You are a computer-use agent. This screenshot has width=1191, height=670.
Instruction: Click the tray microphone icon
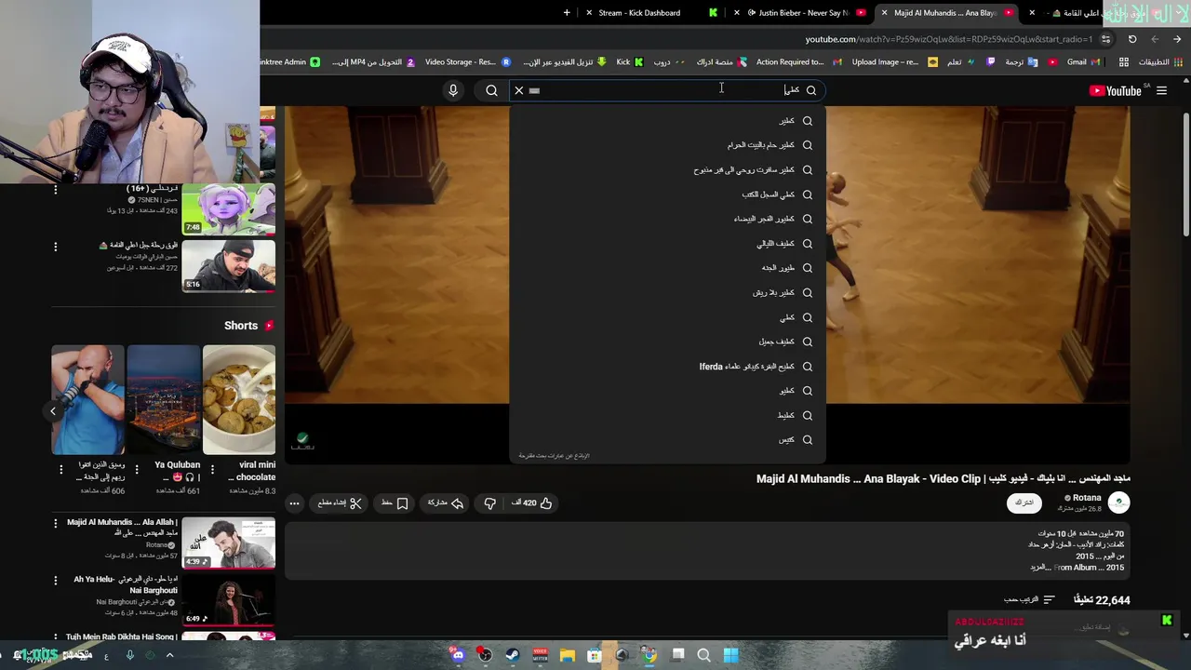(x=130, y=655)
